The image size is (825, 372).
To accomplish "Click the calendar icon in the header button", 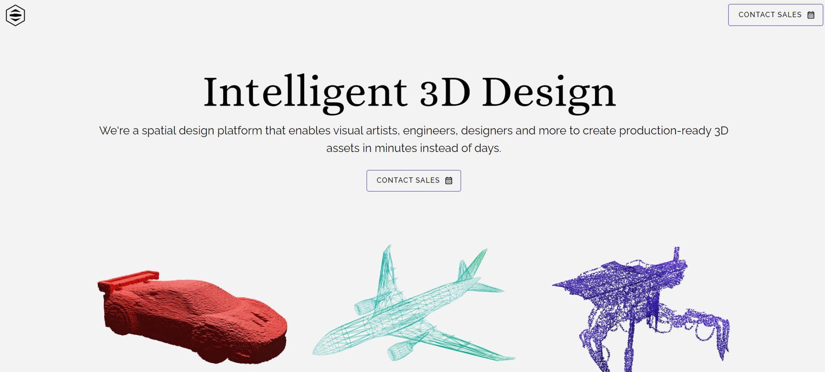I will tap(811, 15).
